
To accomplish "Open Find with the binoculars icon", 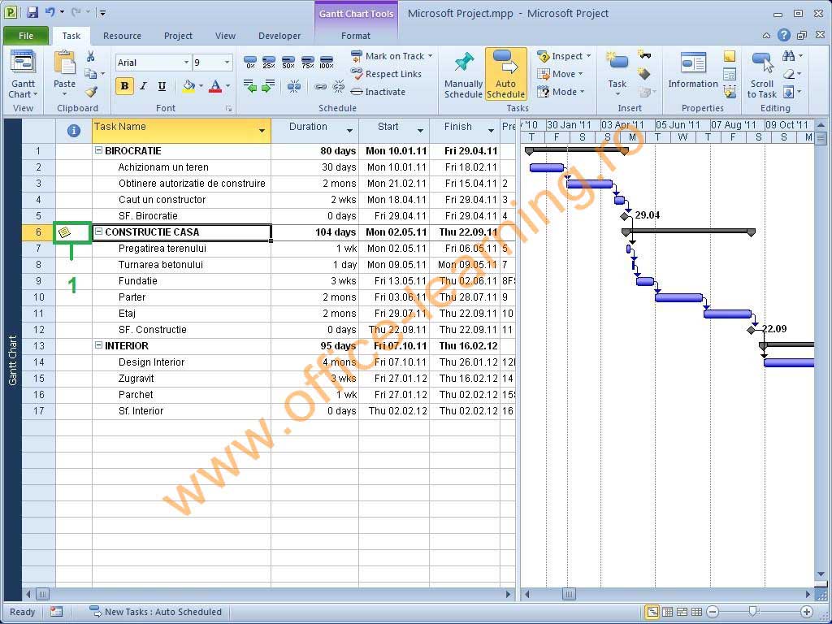I will pos(788,56).
